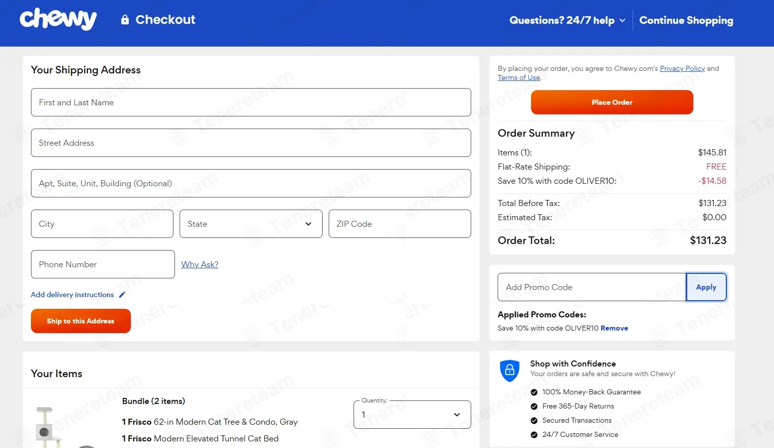Image resolution: width=774 pixels, height=448 pixels.
Task: Focus the Phone Number field
Action: coord(103,264)
